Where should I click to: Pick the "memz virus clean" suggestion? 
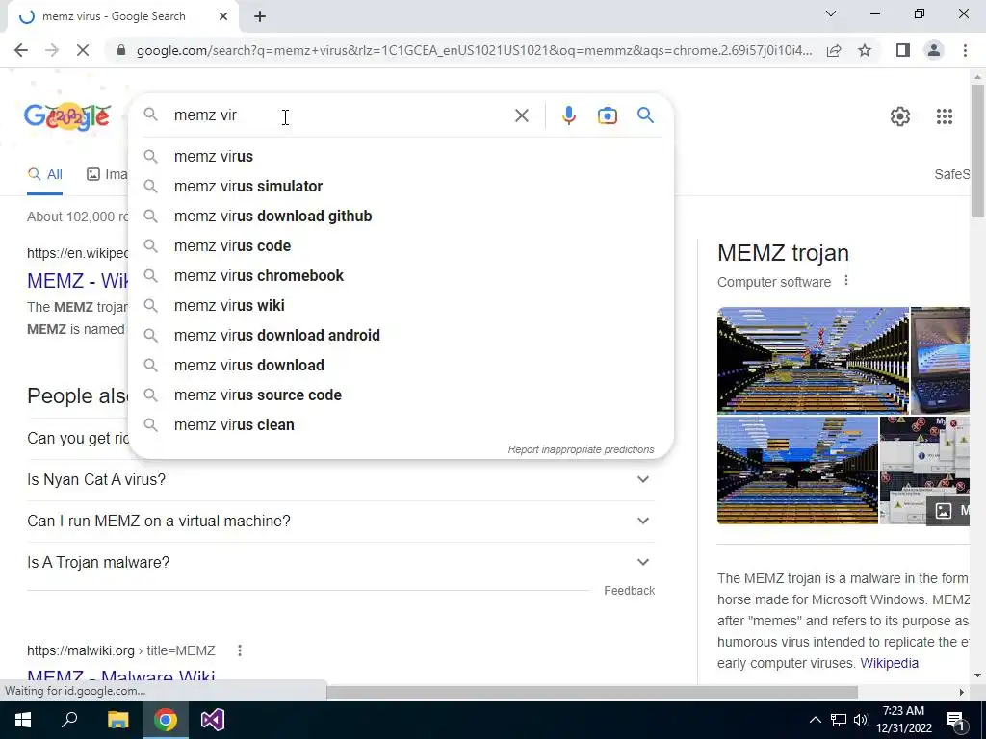click(401, 424)
